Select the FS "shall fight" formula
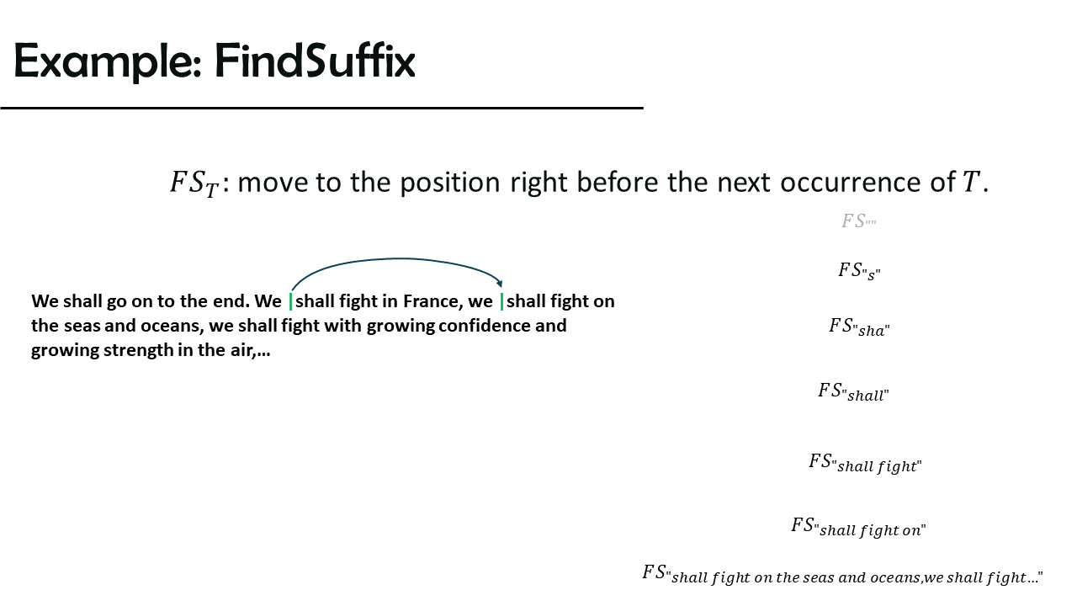 click(x=865, y=463)
